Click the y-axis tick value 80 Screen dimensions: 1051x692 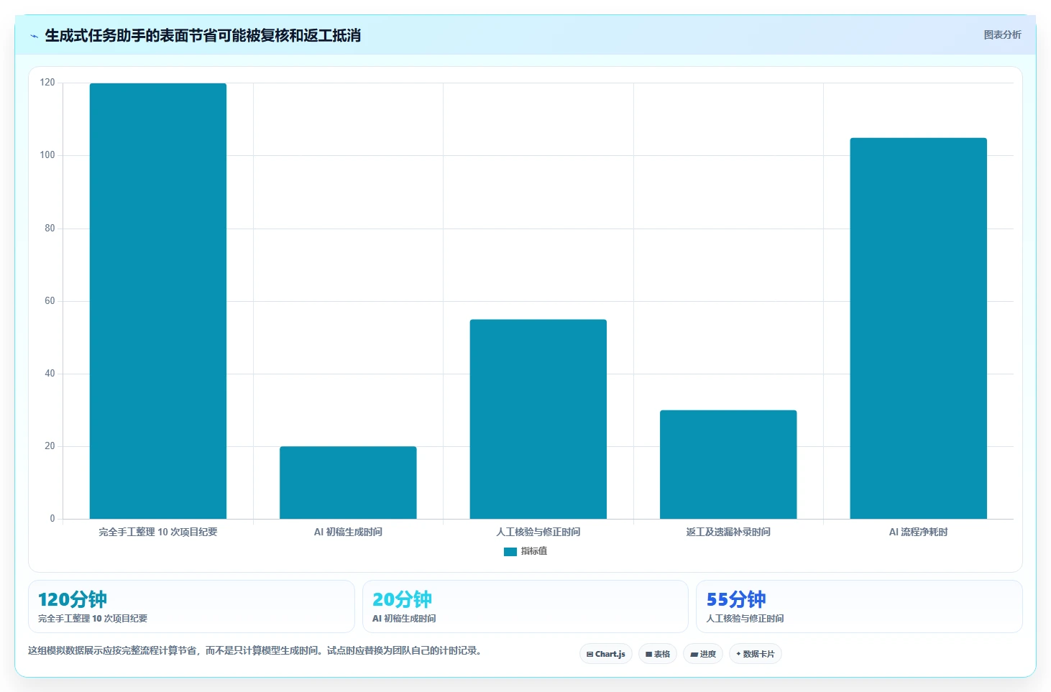pyautogui.click(x=50, y=229)
